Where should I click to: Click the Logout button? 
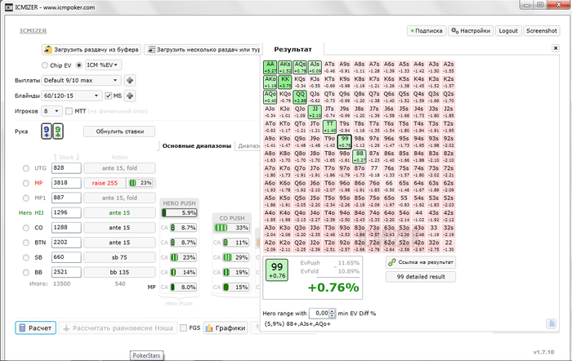click(508, 31)
